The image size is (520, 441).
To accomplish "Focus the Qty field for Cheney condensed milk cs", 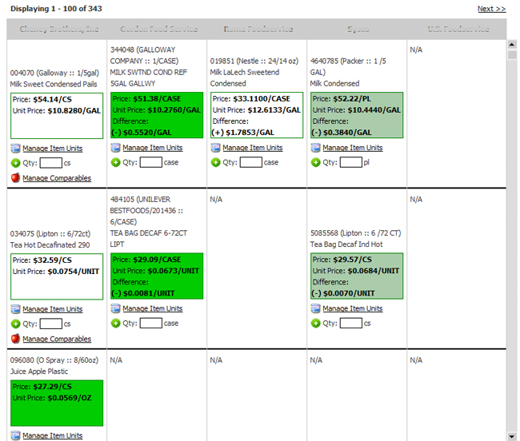I will 50,163.
